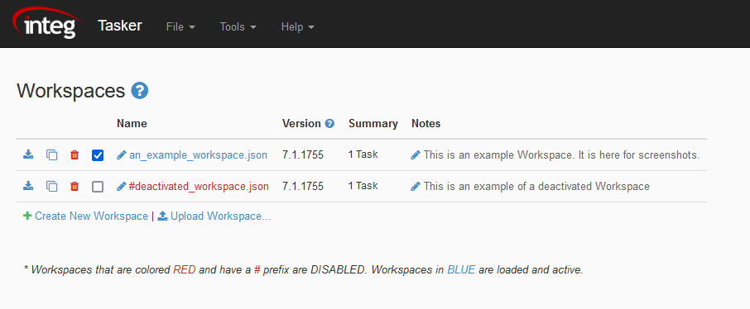Edit the deactivated Workspace notes via pencil icon
Viewport: 750px width, 309px height.
(x=416, y=186)
